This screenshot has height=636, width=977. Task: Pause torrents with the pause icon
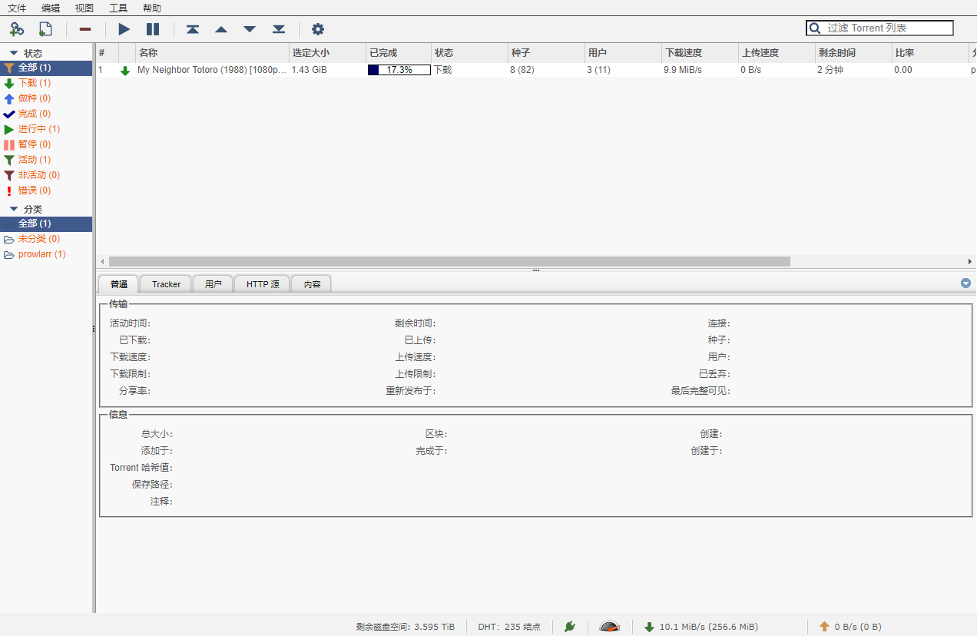pyautogui.click(x=153, y=29)
